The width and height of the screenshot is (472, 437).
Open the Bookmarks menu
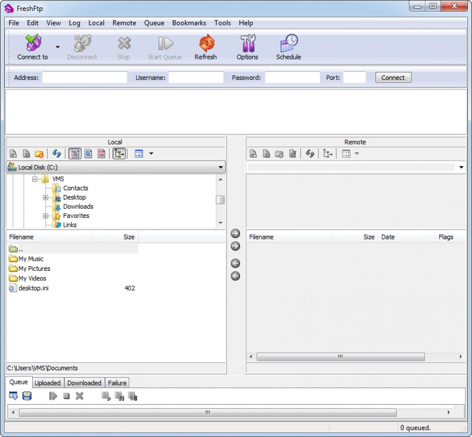point(189,23)
